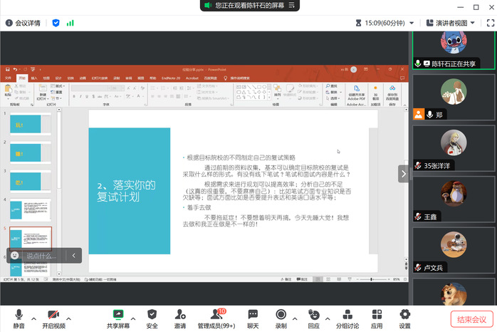497x332 pixels.
Task: Select the EndNote 20 ribbon tab
Action: pos(170,78)
